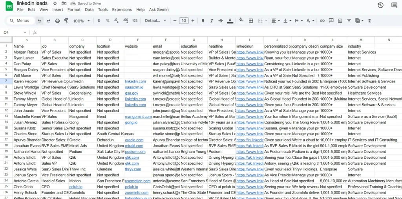This screenshot has width=402, height=199.
Task: Open the table views dropdown
Action: coord(359,21)
